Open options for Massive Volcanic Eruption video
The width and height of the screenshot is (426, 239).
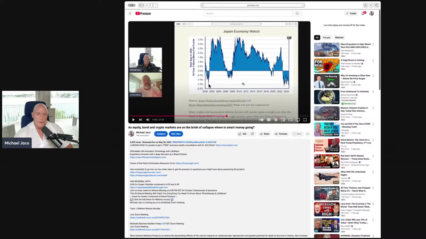click(373, 108)
